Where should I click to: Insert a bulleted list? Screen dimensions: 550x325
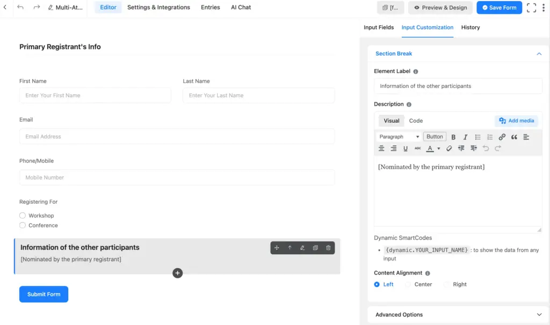pyautogui.click(x=477, y=137)
